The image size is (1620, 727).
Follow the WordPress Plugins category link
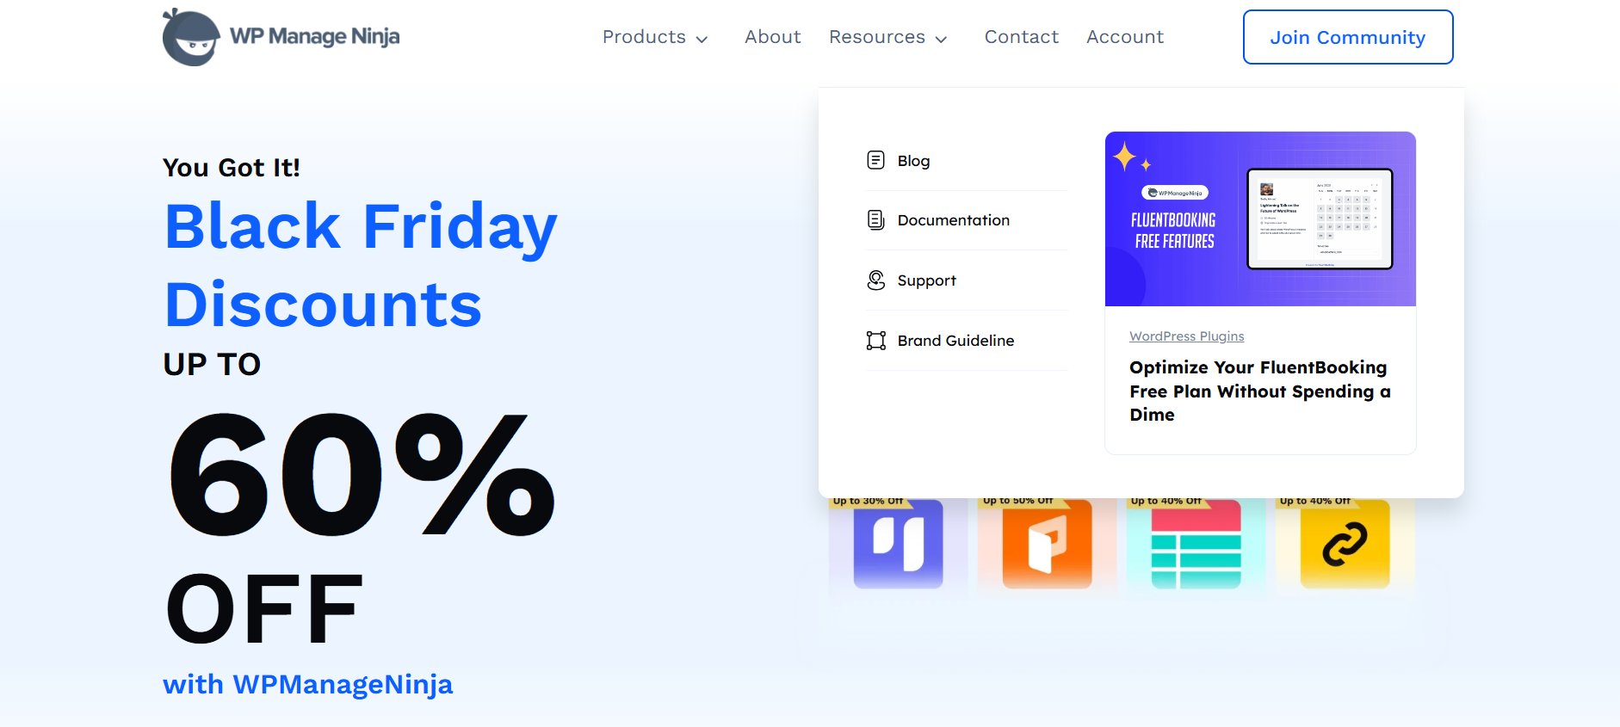1186,336
